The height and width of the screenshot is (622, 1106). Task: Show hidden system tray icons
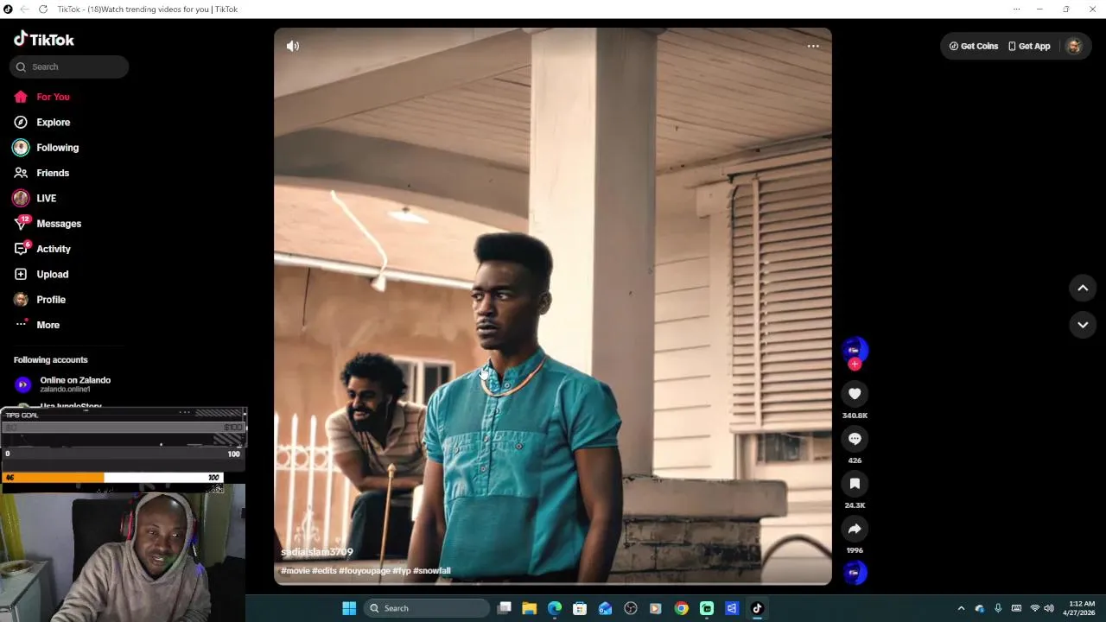pyautogui.click(x=961, y=608)
